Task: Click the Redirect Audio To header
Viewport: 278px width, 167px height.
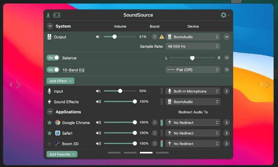Action: 193,112
